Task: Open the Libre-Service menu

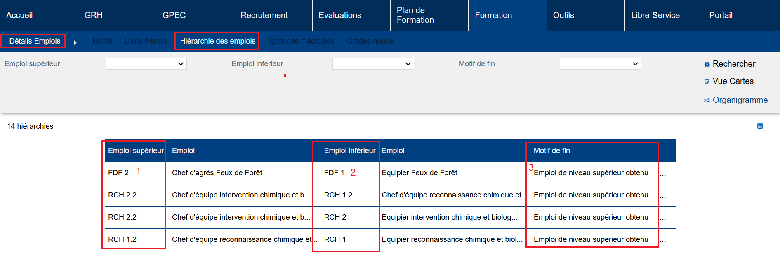Action: (x=655, y=15)
